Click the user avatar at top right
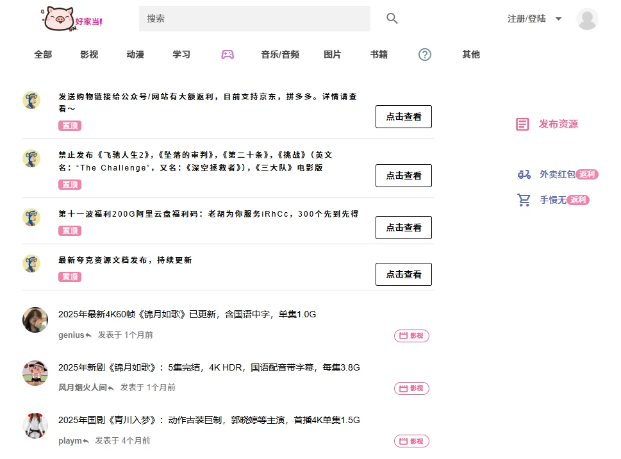The height and width of the screenshot is (459, 621). click(x=587, y=19)
